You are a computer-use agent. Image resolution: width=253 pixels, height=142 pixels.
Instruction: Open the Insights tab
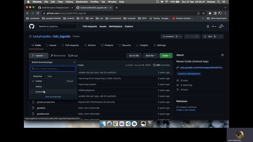142,45
